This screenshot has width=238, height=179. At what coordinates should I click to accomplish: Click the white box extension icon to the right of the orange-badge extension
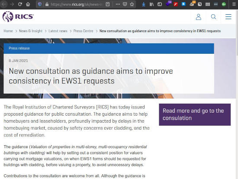[200, 4]
